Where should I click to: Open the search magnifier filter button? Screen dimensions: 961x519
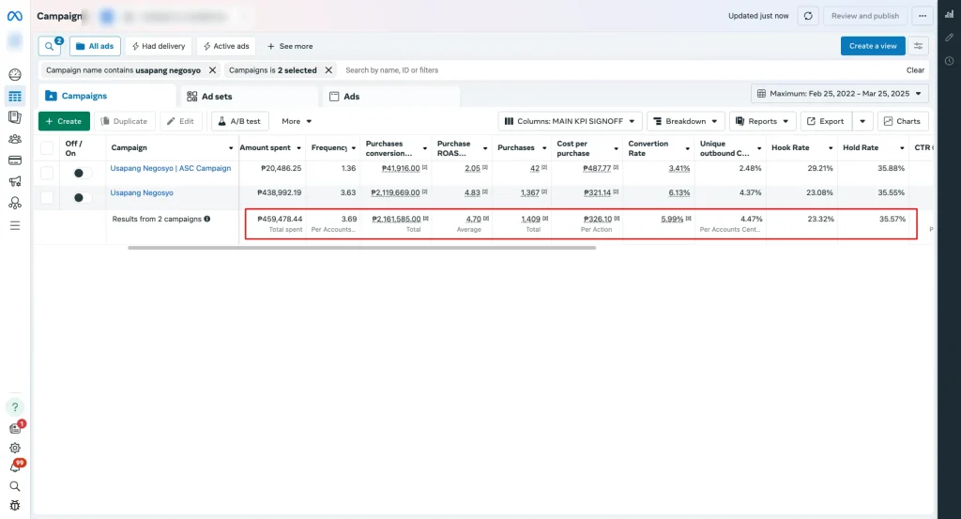50,46
